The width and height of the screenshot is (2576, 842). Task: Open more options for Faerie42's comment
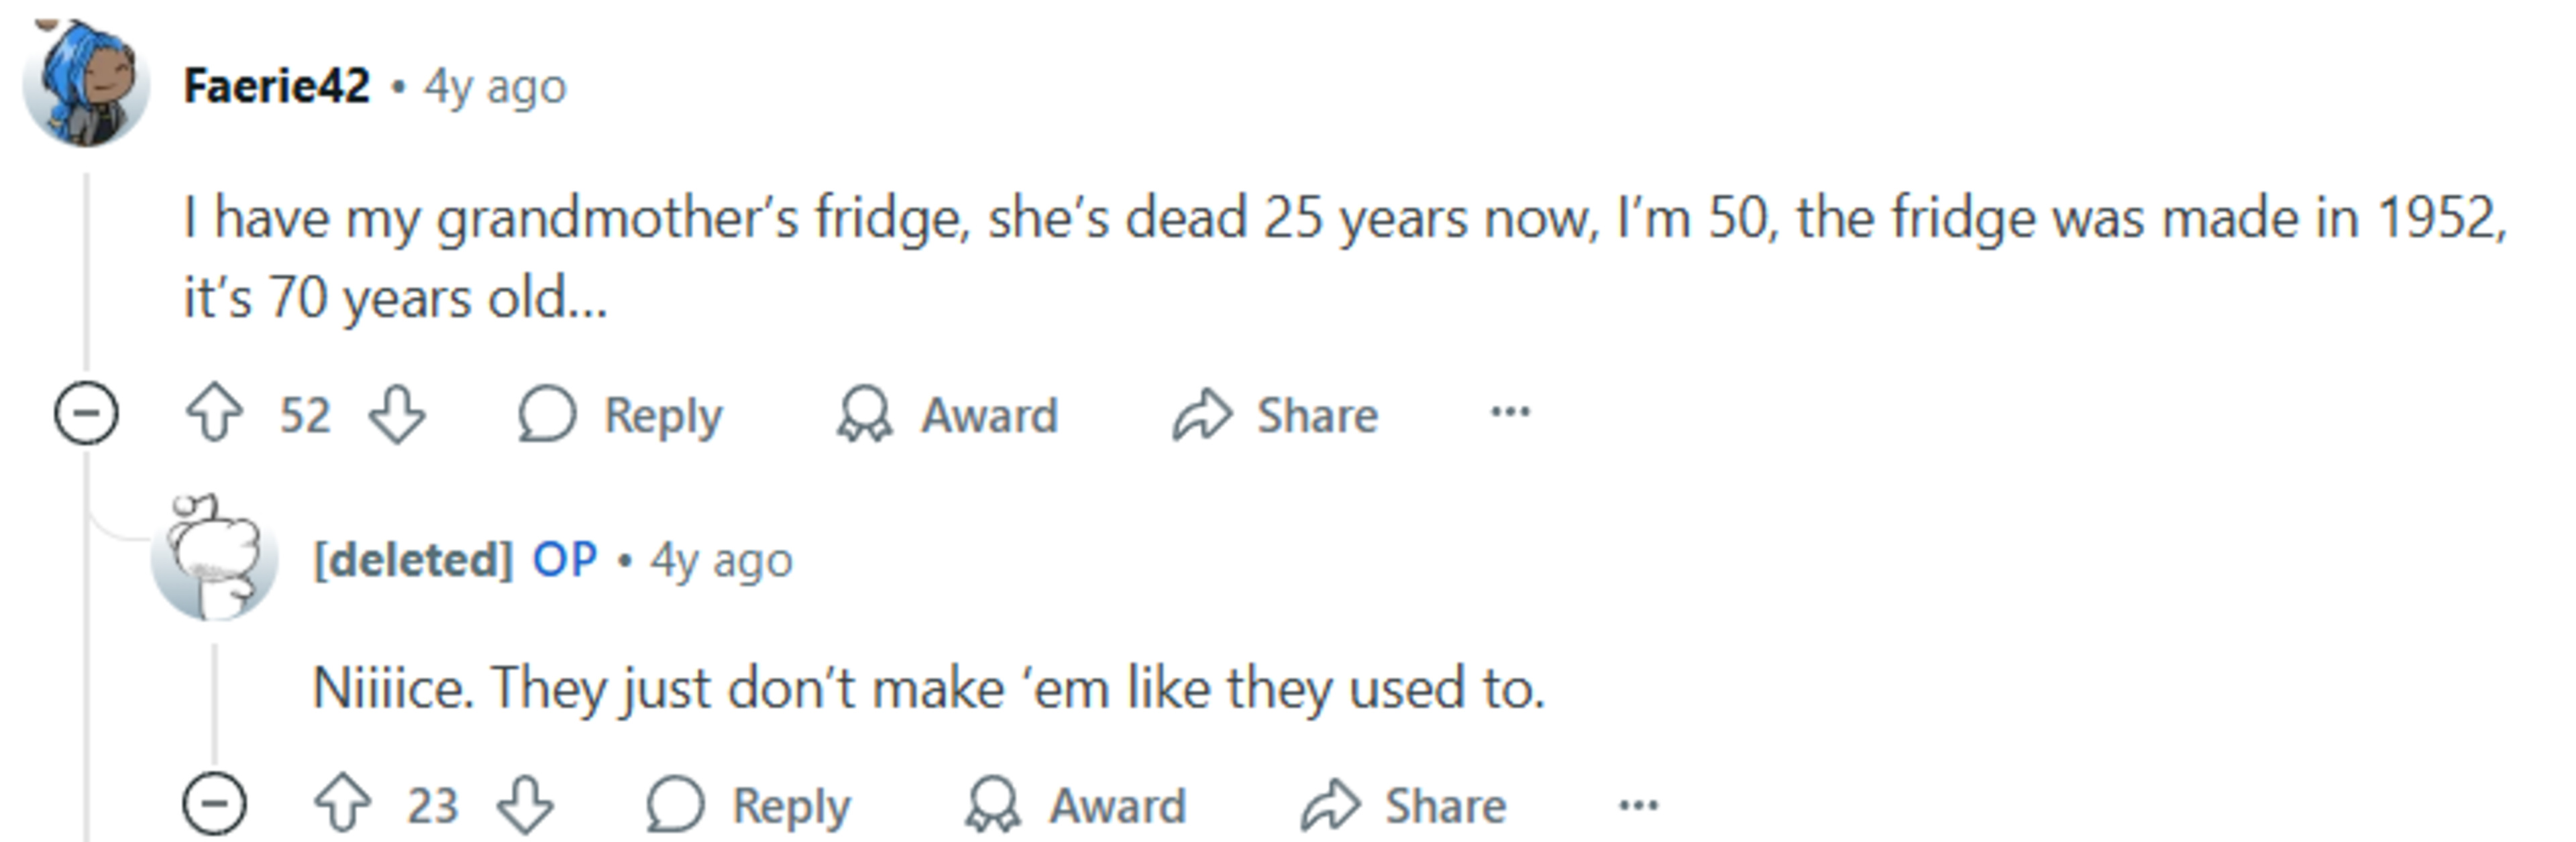pos(1510,412)
